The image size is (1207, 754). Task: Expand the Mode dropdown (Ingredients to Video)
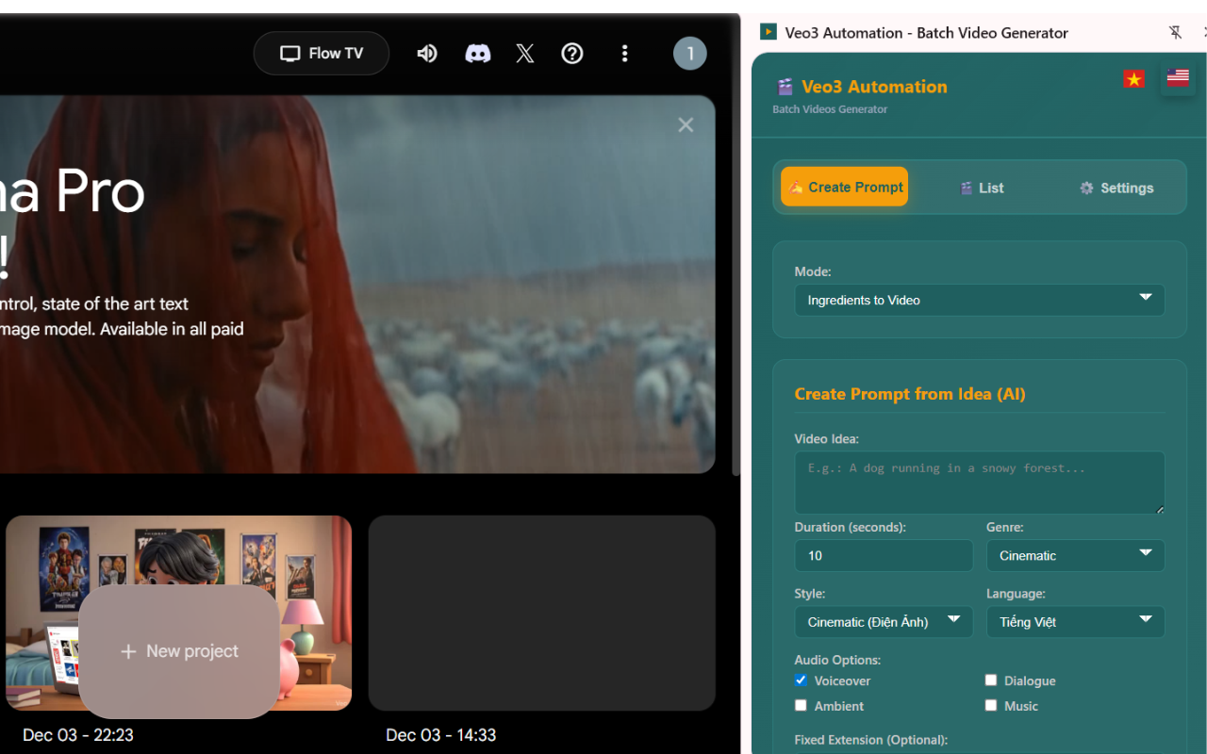980,300
